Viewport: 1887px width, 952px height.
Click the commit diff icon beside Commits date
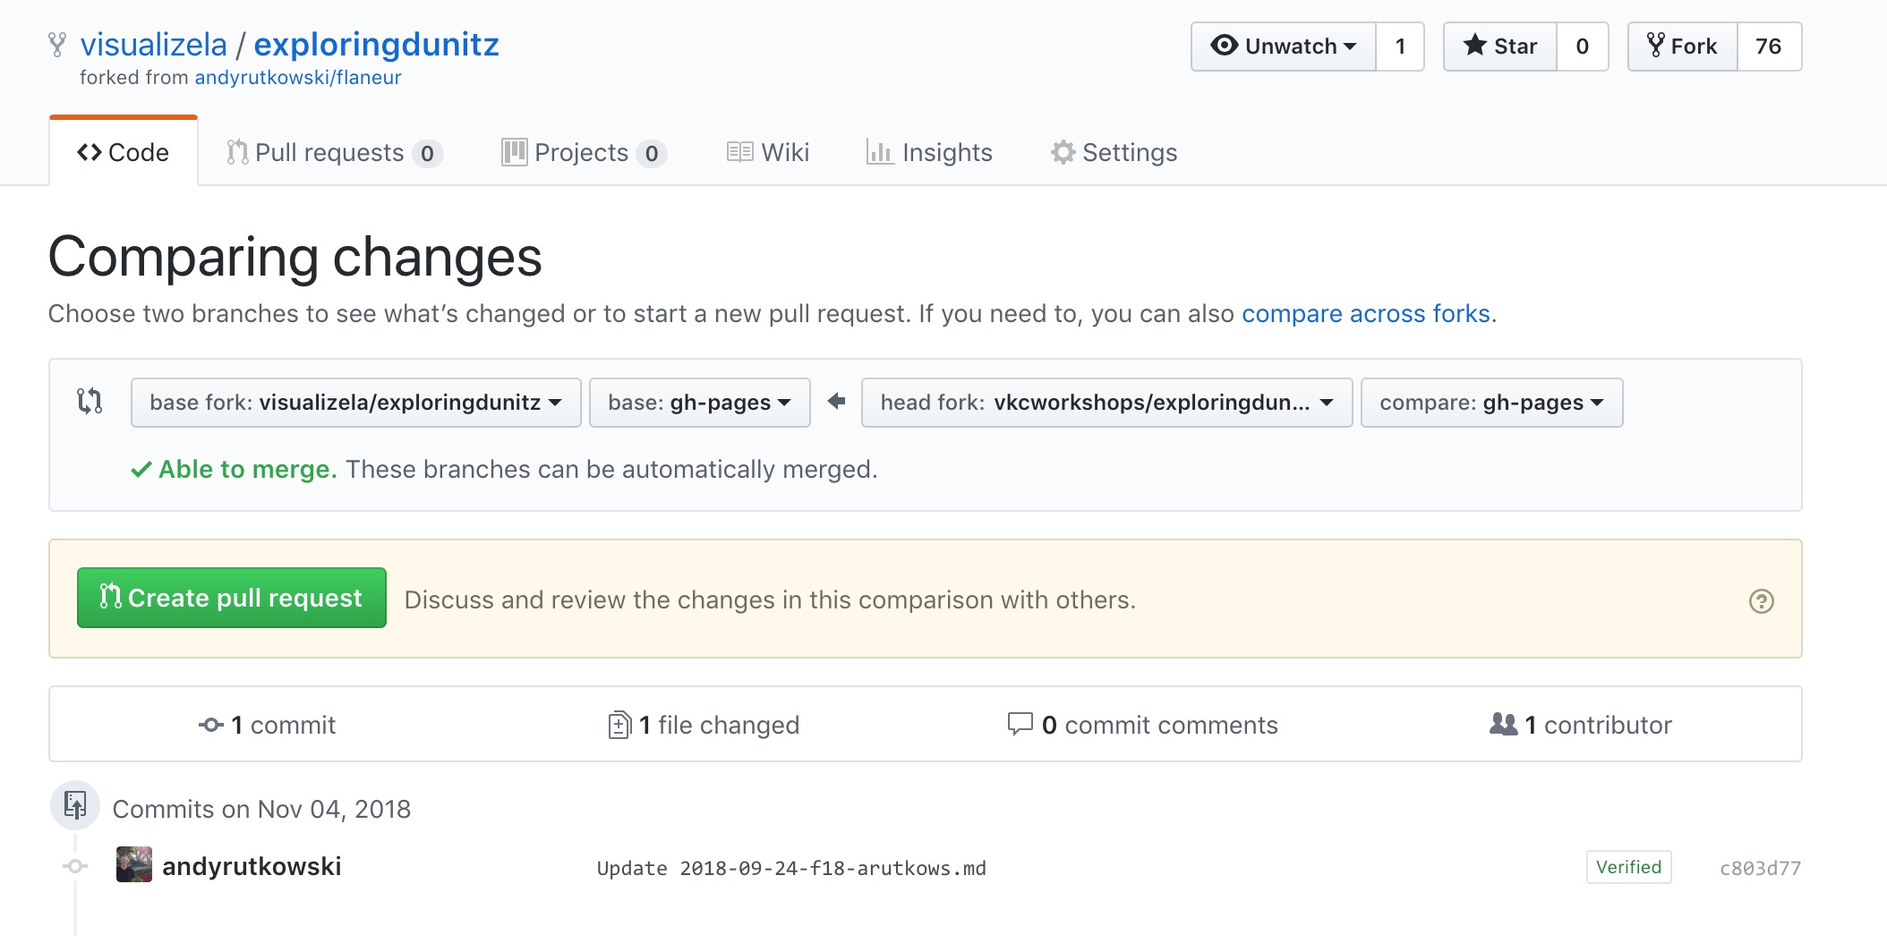tap(75, 805)
